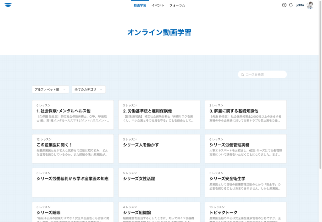
Task: Open the フォーラム tab
Action: (177, 5)
